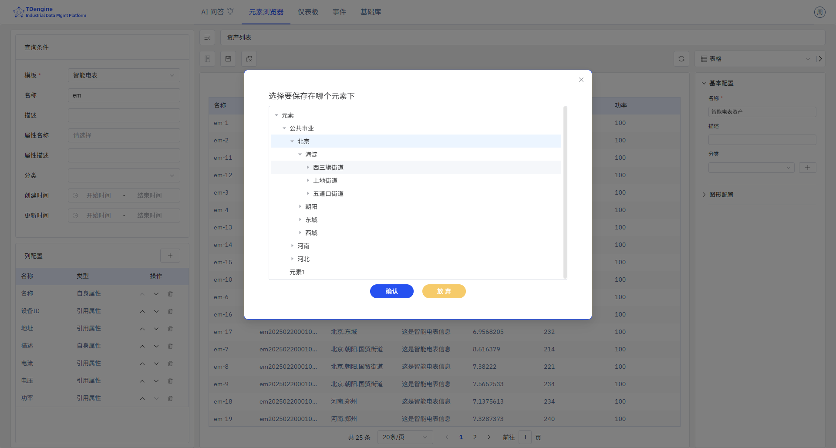Switch to the 仪表板 tab
The image size is (836, 448).
click(x=308, y=12)
